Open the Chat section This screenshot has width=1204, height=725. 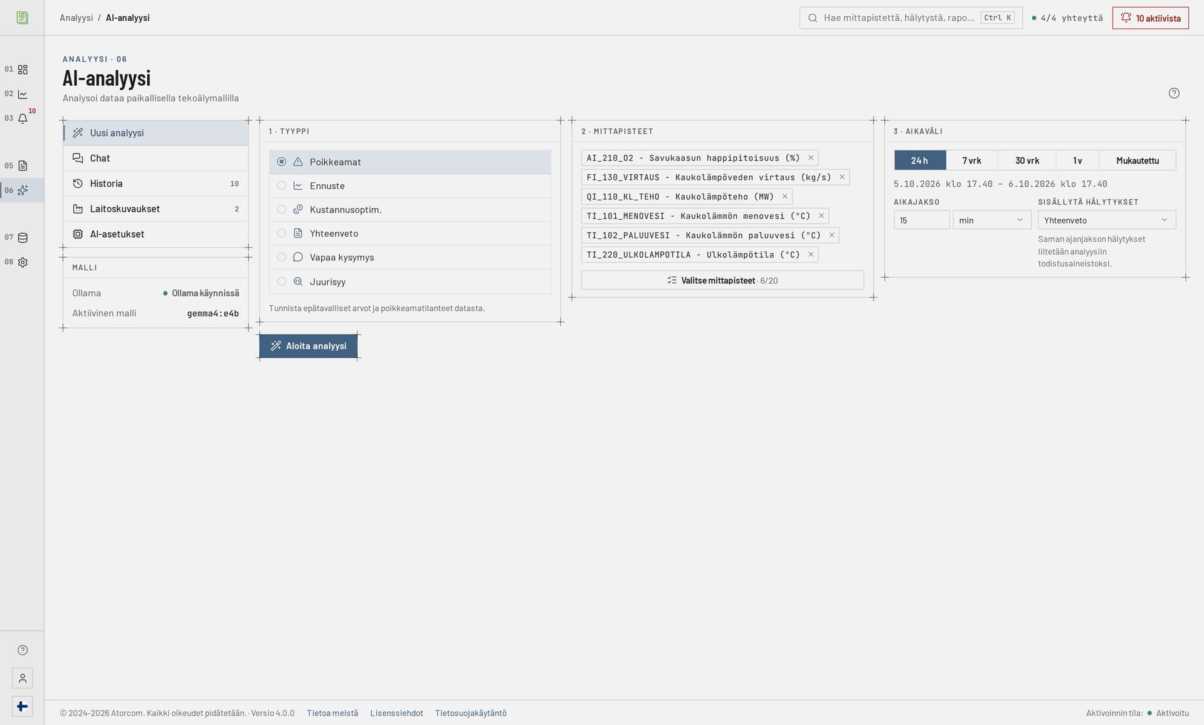point(156,159)
